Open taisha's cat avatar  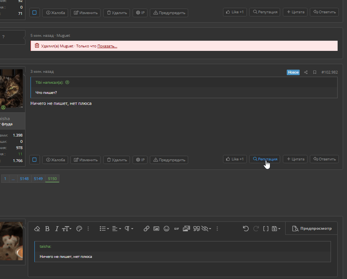(11, 88)
